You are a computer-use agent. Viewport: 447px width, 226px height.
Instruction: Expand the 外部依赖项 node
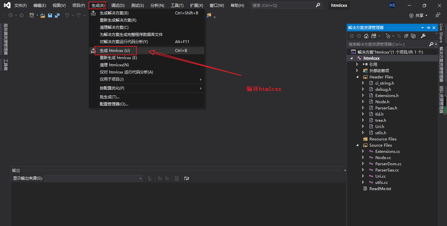pyautogui.click(x=357, y=70)
